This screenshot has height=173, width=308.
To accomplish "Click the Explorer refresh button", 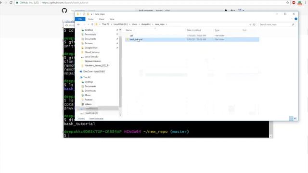I will coord(254,25).
